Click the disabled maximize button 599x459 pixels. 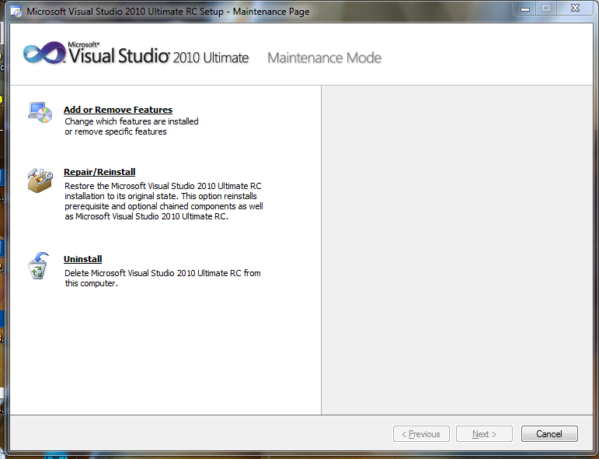pyautogui.click(x=546, y=9)
